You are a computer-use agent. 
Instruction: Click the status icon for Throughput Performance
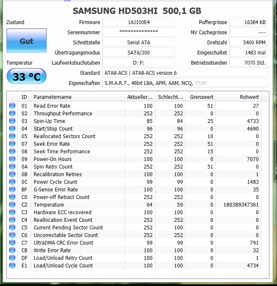pyautogui.click(x=12, y=113)
